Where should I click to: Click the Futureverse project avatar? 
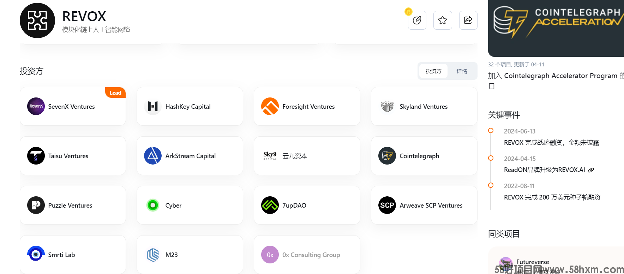click(506, 264)
